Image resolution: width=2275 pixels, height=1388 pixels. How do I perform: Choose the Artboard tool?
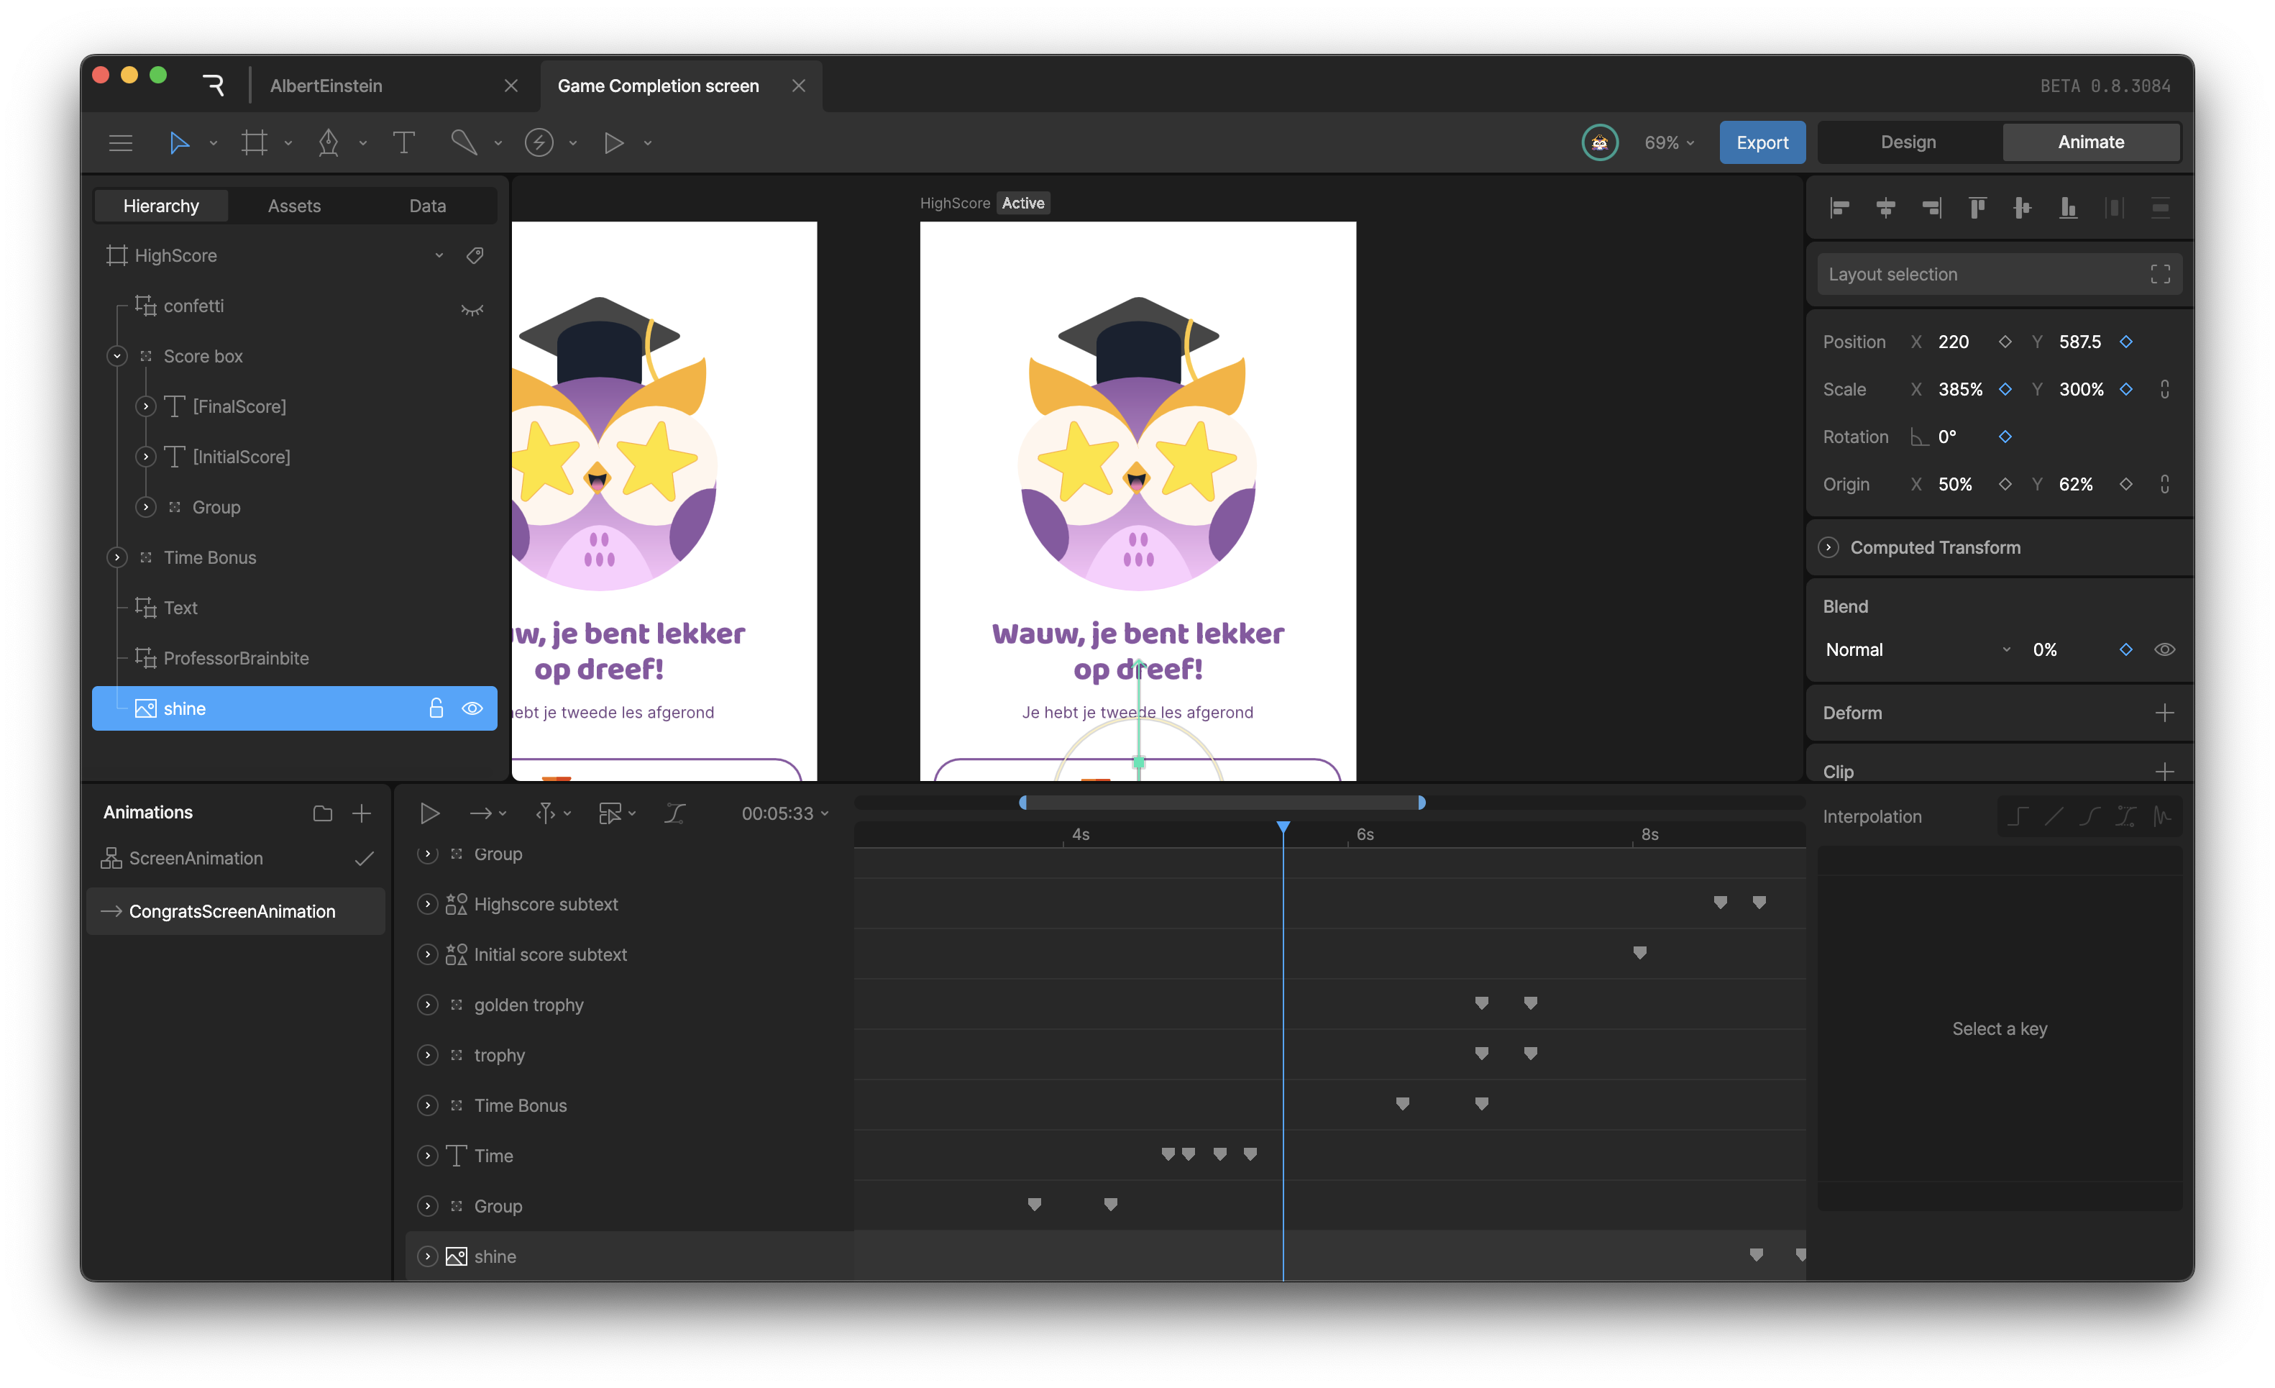tap(254, 142)
